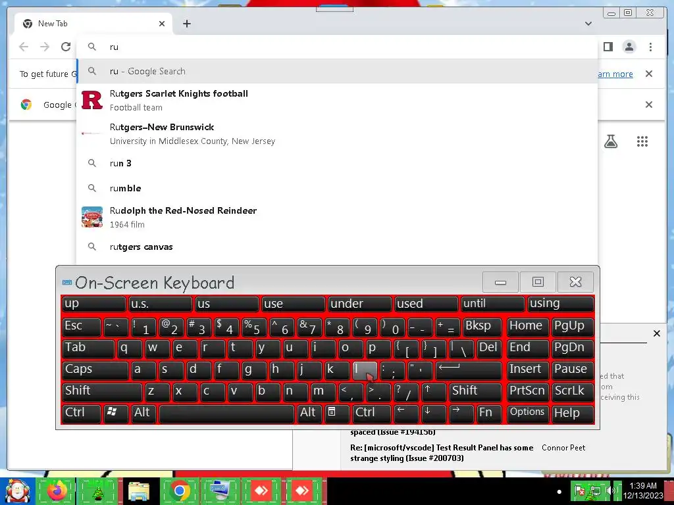The image size is (674, 505).
Task: Open Options on the on-screen keyboard
Action: (528, 413)
